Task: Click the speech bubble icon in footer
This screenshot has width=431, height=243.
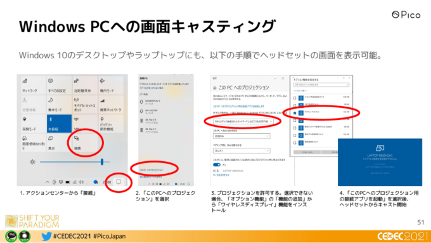Action: point(11,236)
